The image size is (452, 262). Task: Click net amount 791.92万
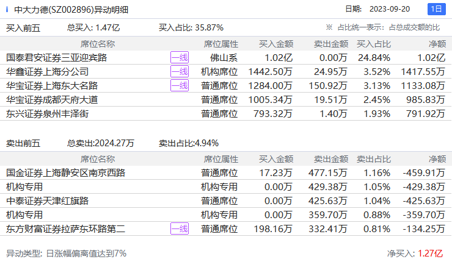(426, 114)
